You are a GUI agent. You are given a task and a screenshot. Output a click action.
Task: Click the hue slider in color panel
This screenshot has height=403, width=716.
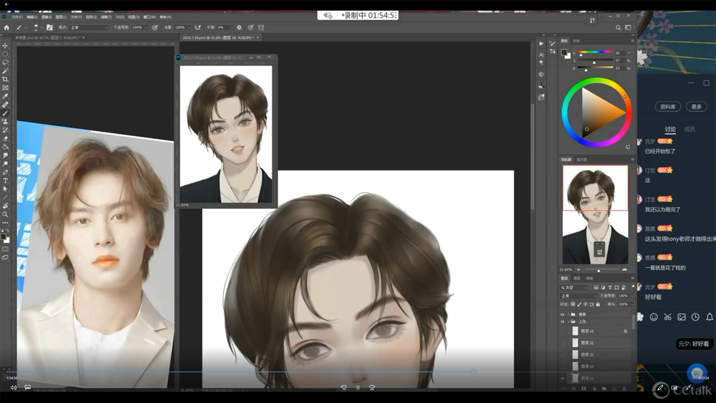click(595, 52)
